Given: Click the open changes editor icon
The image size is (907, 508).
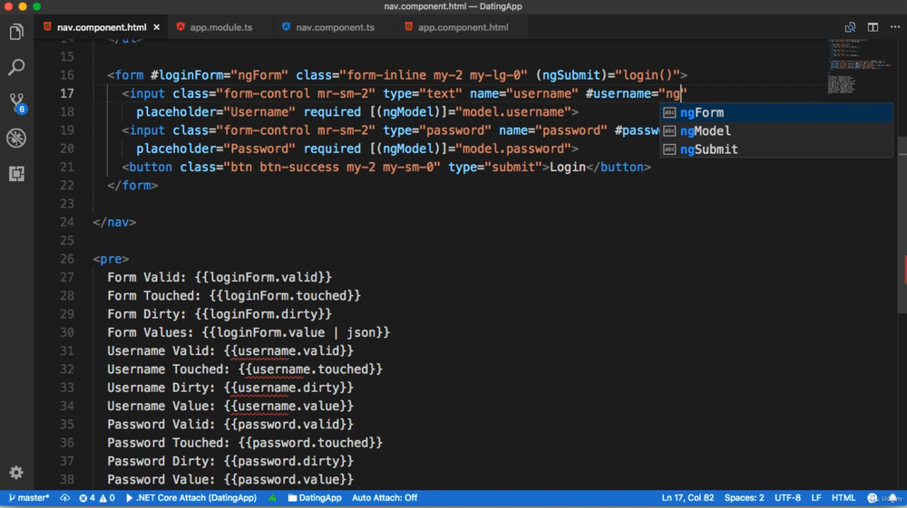Looking at the screenshot, I should (850, 27).
